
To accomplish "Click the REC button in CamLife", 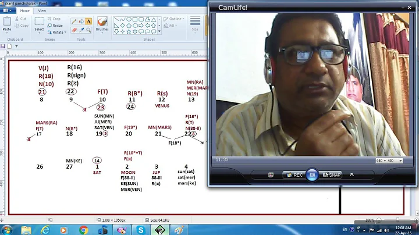I will click(x=294, y=175).
